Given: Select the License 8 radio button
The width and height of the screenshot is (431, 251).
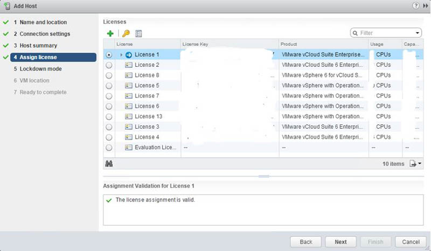Looking at the screenshot, I should (x=109, y=75).
